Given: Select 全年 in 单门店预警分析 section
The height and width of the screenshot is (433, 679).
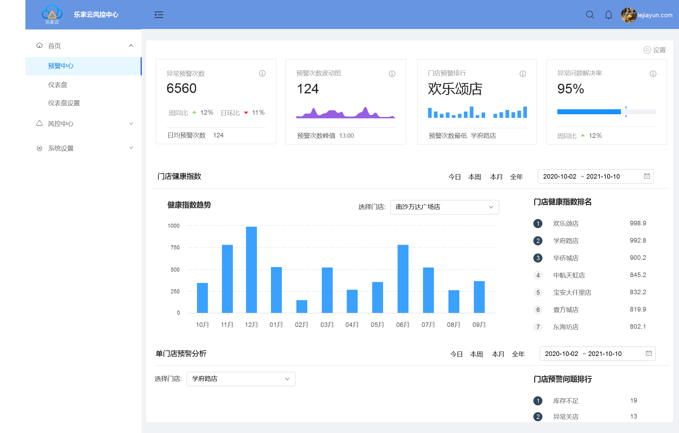Looking at the screenshot, I should tap(518, 354).
